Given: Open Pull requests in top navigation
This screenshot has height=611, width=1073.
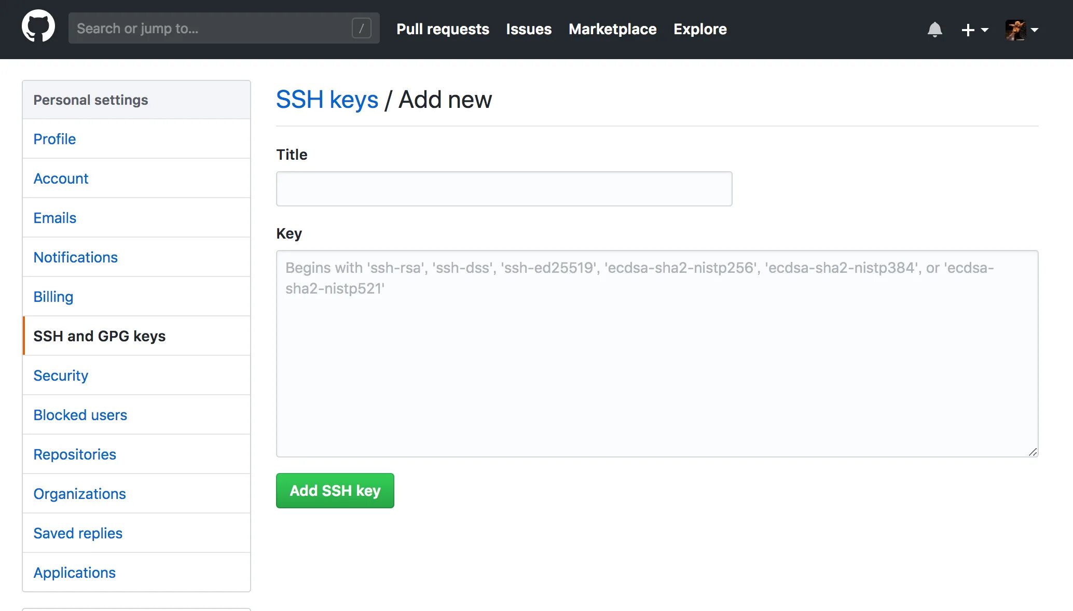Looking at the screenshot, I should pyautogui.click(x=443, y=29).
